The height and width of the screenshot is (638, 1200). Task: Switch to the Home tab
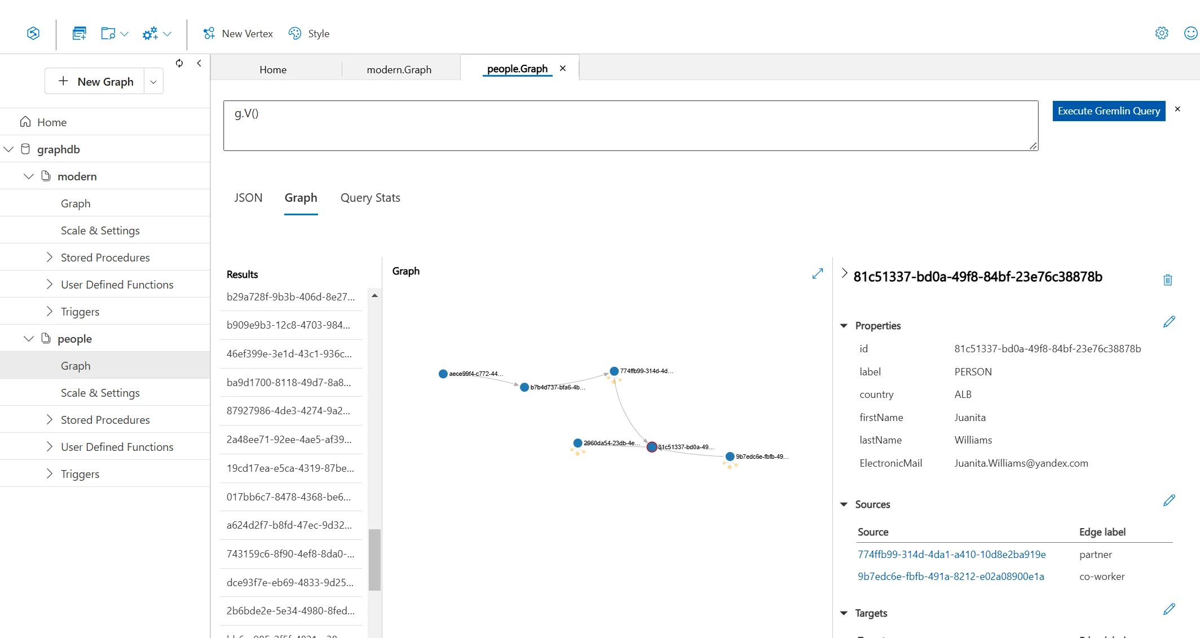(273, 69)
